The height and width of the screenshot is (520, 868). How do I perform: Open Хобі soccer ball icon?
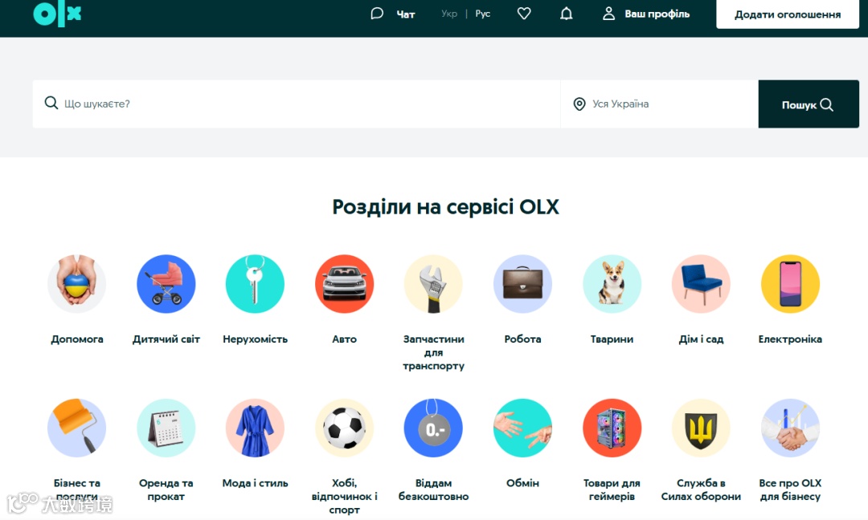tap(344, 428)
